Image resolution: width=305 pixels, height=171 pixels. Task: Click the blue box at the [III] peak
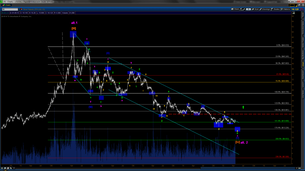tap(73, 35)
